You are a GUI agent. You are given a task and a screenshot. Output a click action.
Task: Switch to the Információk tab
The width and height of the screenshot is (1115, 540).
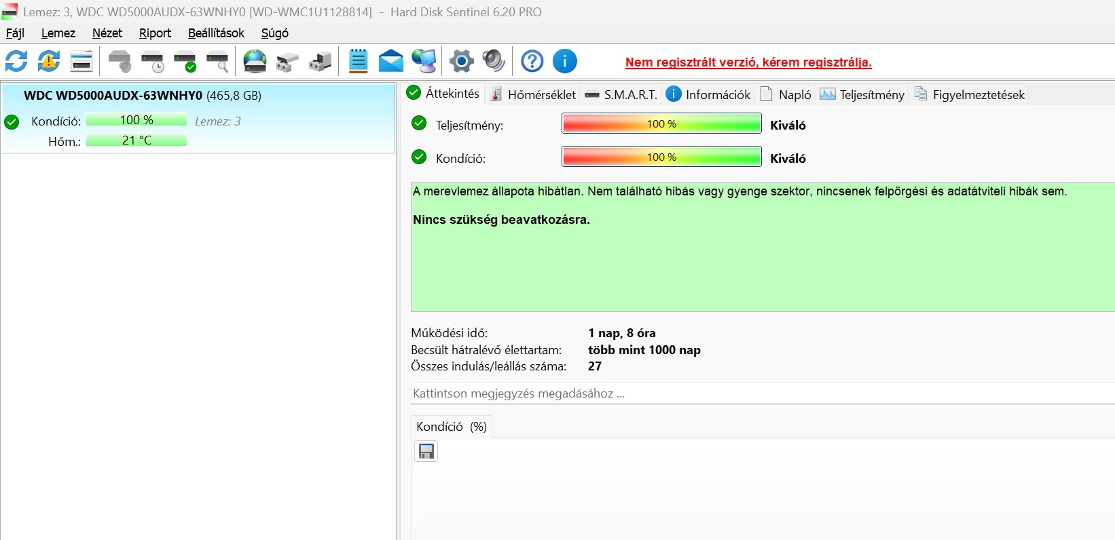tap(708, 94)
